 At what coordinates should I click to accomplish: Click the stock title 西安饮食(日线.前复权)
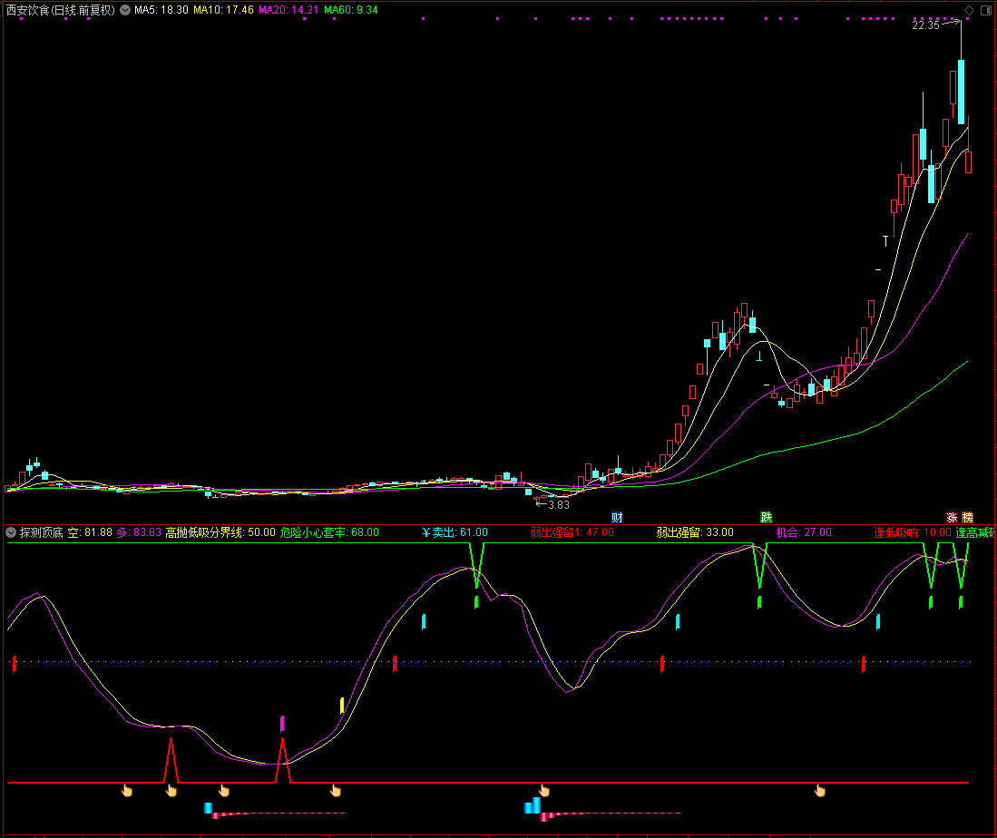click(x=61, y=10)
